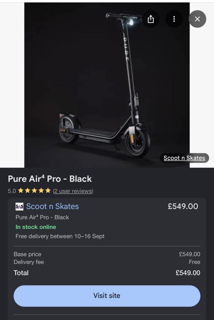Viewport: 214px width, 320px height.
Task: Tap the Total £549.00 amount
Action: click(188, 273)
